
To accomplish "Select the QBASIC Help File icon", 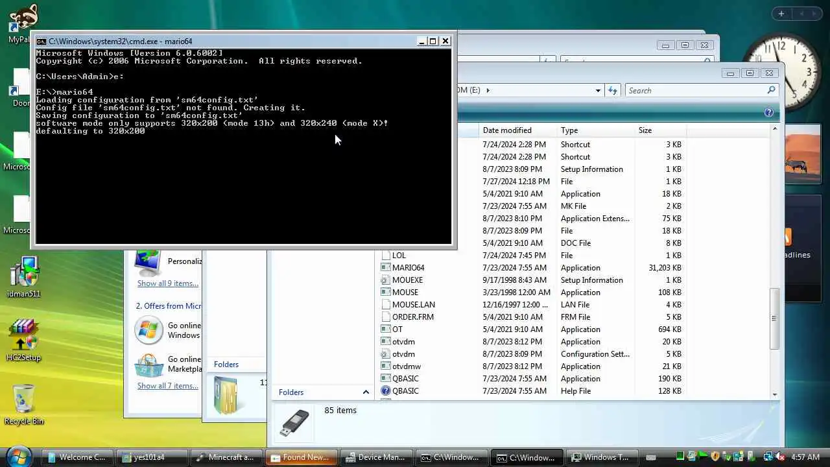I will (x=386, y=390).
